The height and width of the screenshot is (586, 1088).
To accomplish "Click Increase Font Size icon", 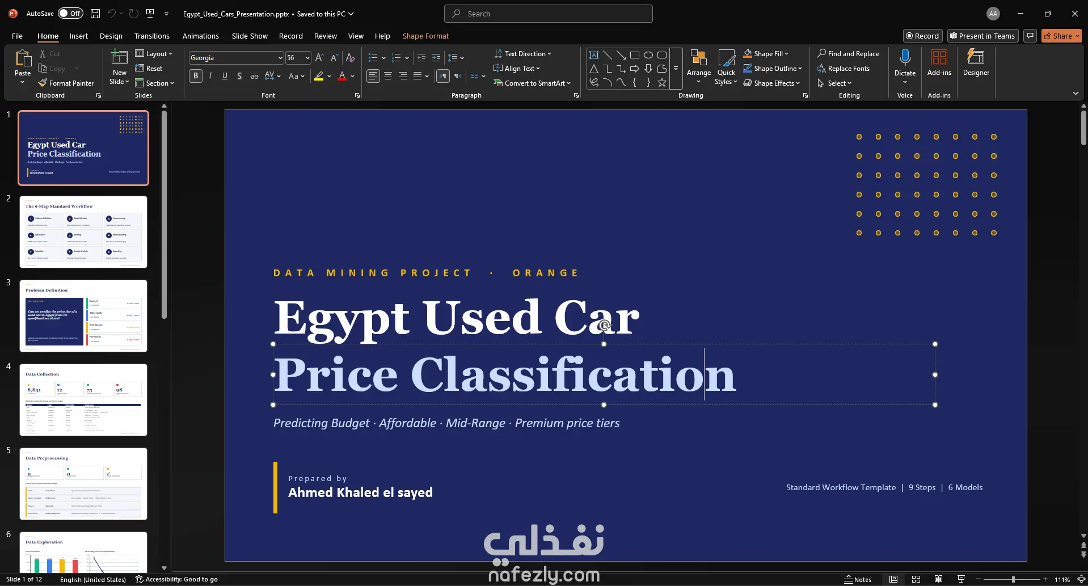I will coord(319,58).
